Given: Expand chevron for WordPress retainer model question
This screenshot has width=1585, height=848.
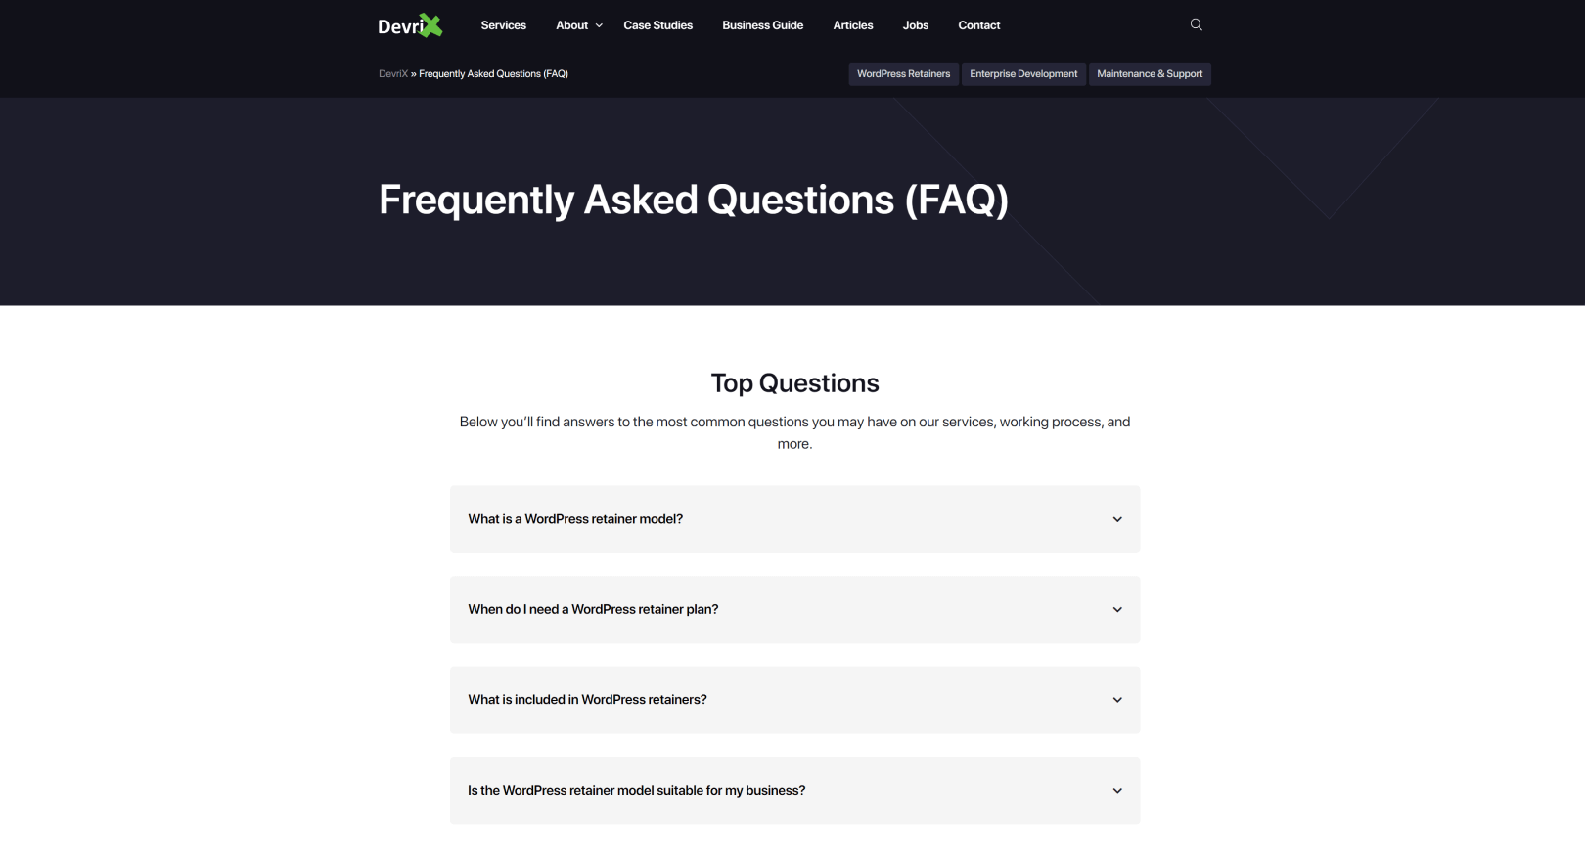Looking at the screenshot, I should tap(1117, 519).
